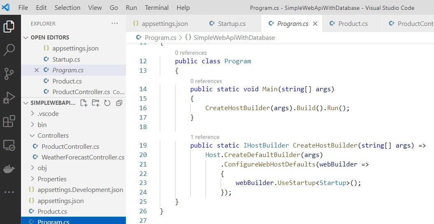434x224 pixels.
Task: Open the Explorer view in activity bar
Action: (9, 27)
